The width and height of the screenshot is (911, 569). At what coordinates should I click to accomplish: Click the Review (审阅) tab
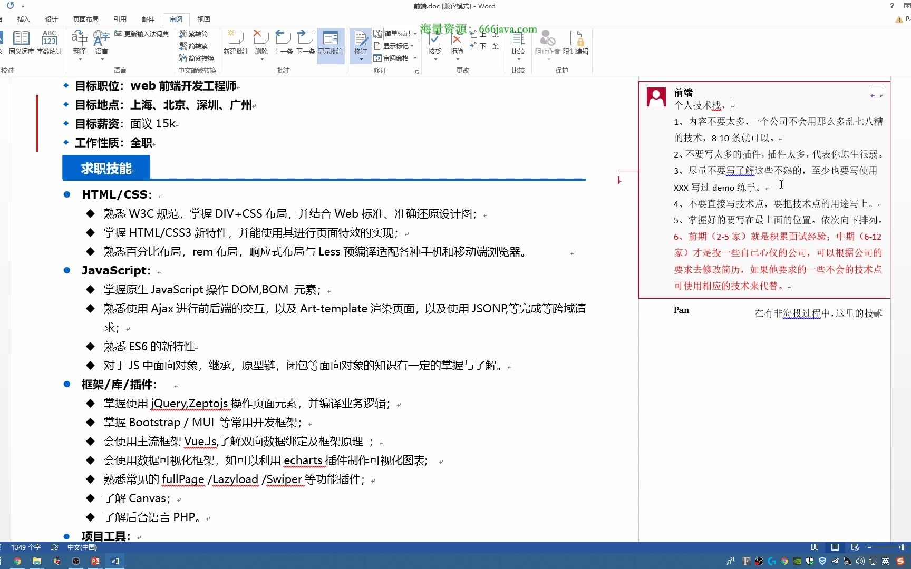(x=176, y=19)
